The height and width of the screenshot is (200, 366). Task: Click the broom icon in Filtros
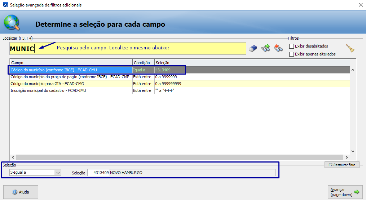[x=350, y=48]
